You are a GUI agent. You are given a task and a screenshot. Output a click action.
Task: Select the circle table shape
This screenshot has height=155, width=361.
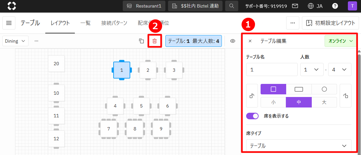coord(324,89)
